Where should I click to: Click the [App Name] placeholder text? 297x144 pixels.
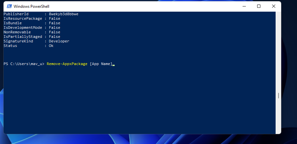[101, 64]
